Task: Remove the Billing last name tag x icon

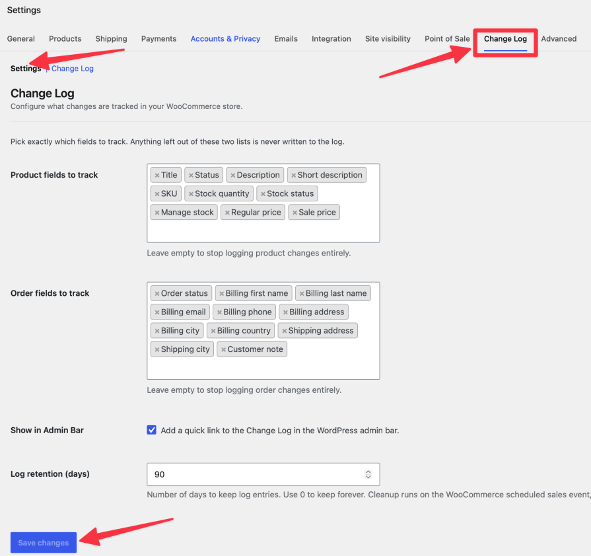Action: click(302, 294)
